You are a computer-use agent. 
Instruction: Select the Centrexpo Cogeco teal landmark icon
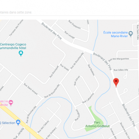(x=21, y=53)
